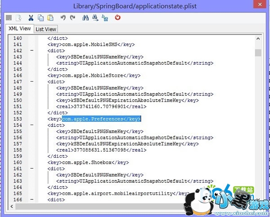The image size is (270, 217).
Task: Click real value 377088631.51367098
Action: (x=100, y=150)
